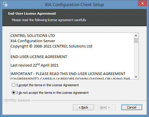Click the setup installer icon in title bar
Image resolution: width=149 pixels, height=117 pixels.
point(5,4)
